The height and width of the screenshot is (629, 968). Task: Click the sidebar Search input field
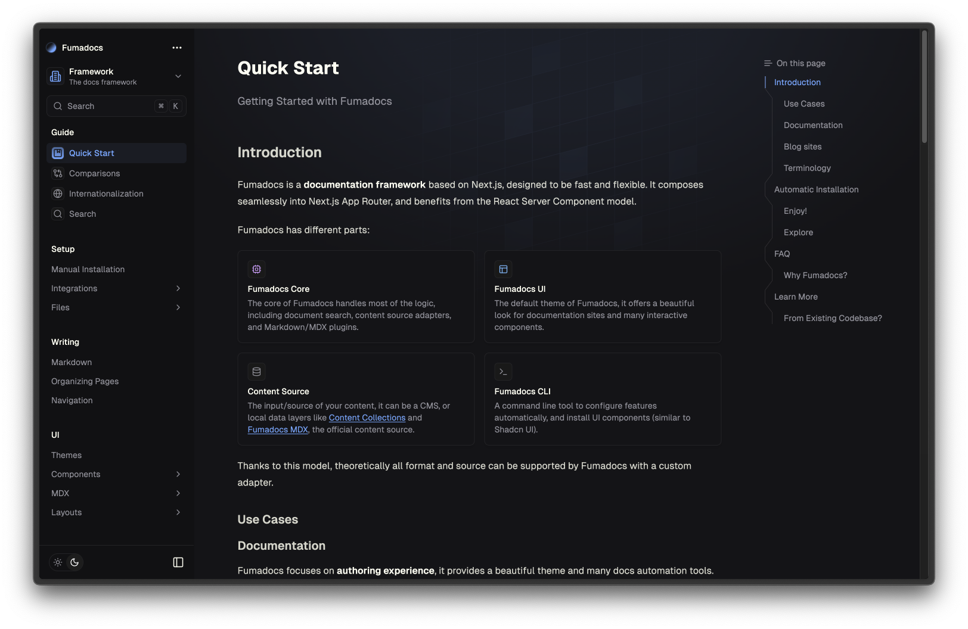click(107, 106)
